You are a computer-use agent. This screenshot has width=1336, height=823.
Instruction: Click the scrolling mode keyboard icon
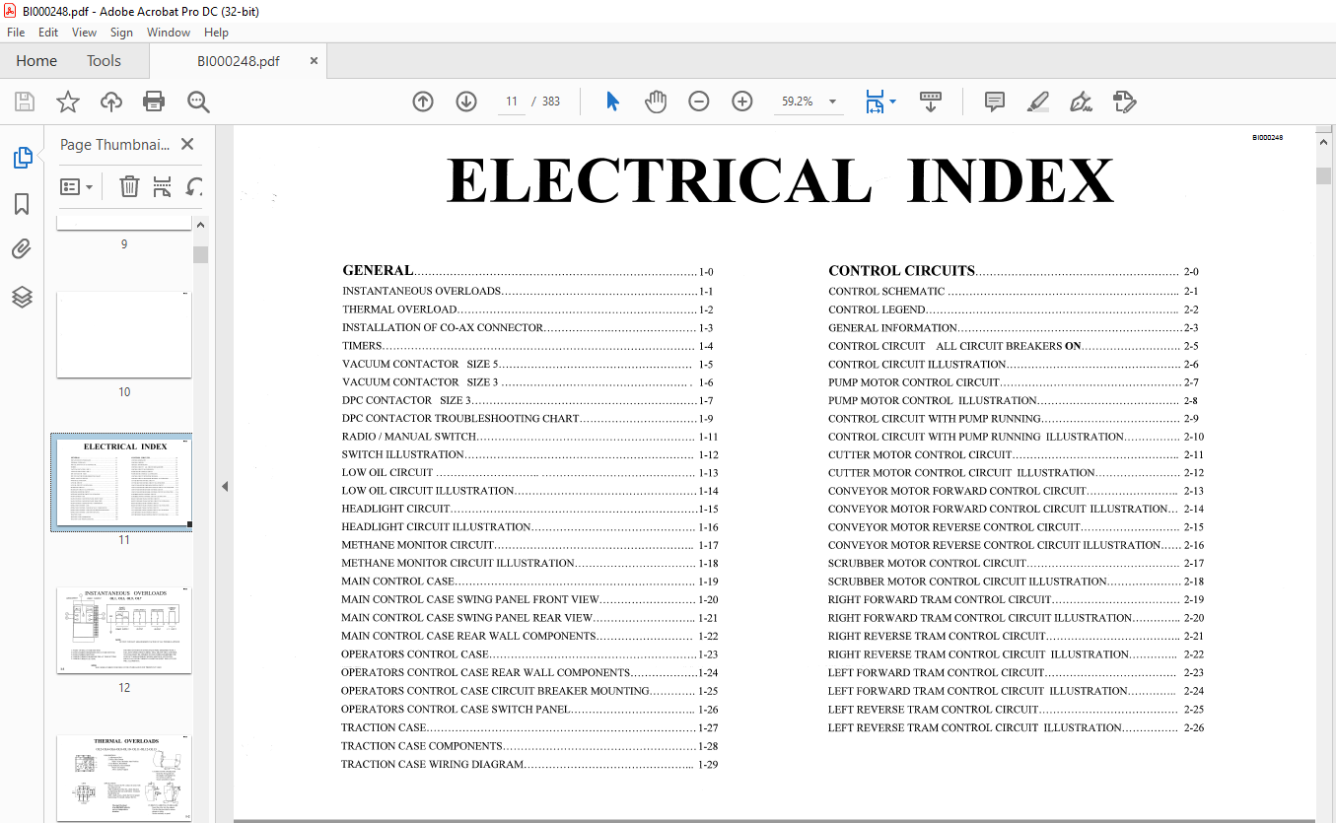(x=931, y=102)
